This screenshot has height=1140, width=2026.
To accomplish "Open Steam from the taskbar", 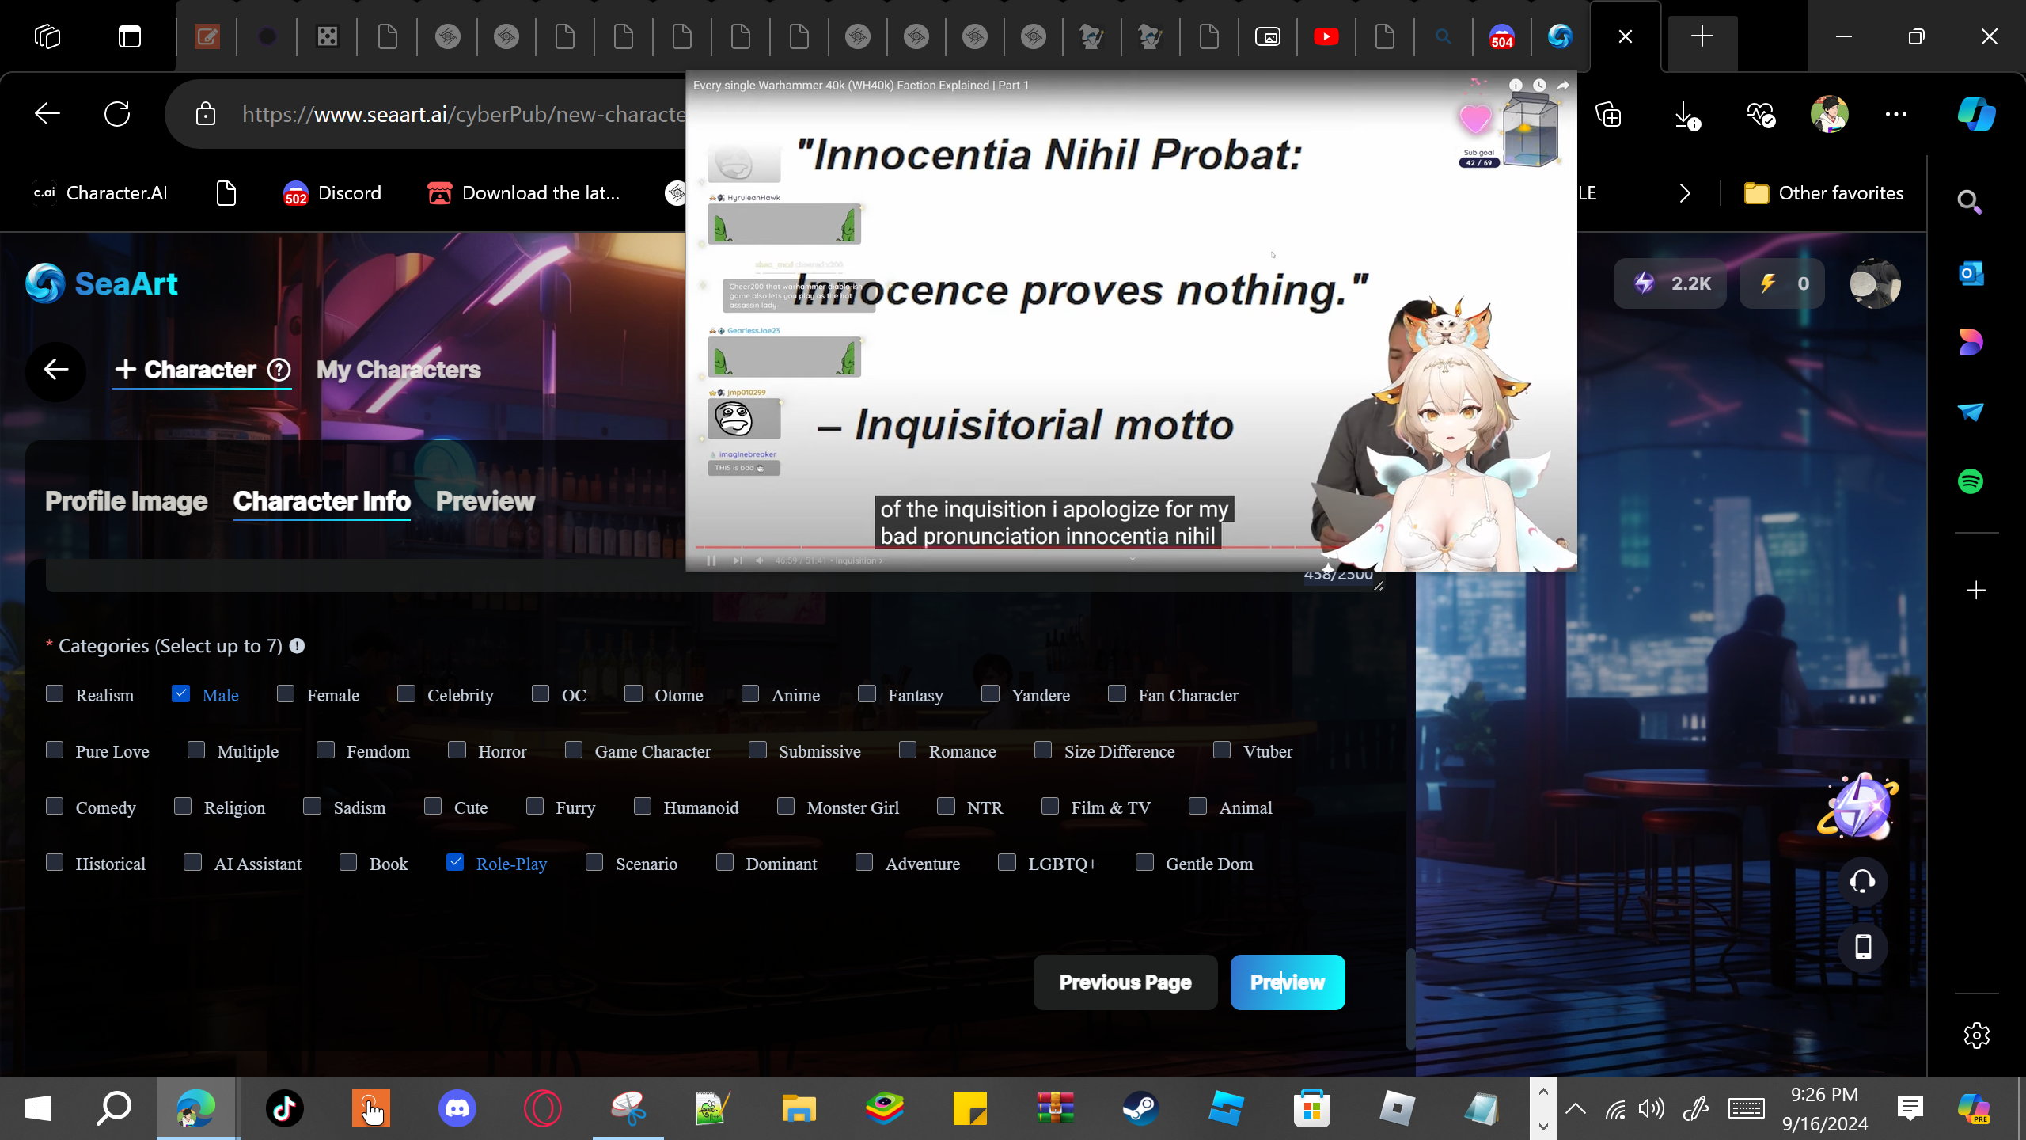I will (1140, 1108).
